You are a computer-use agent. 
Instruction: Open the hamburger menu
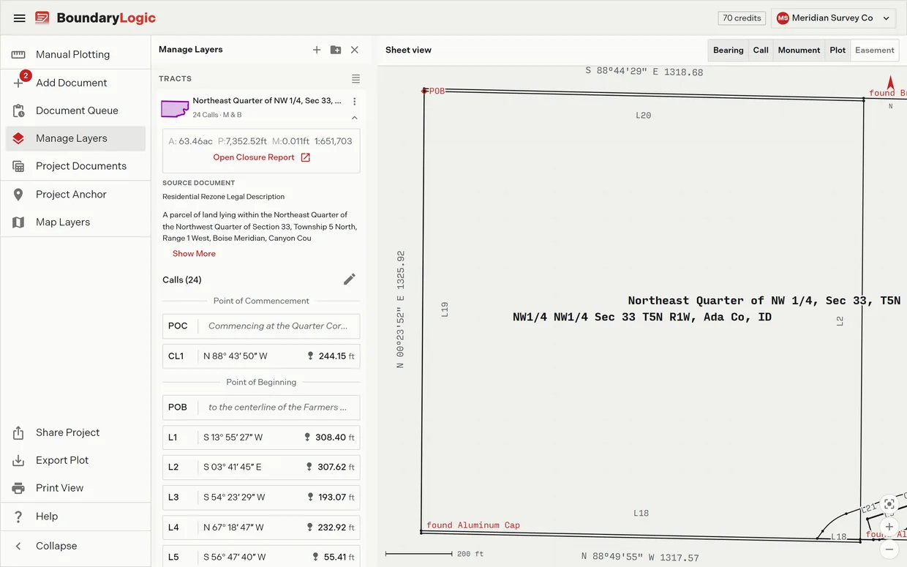20,18
